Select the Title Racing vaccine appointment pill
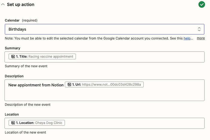 [x=42, y=56]
